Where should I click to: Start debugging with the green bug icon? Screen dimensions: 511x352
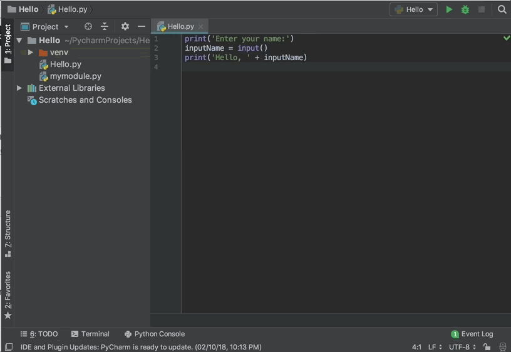point(465,9)
